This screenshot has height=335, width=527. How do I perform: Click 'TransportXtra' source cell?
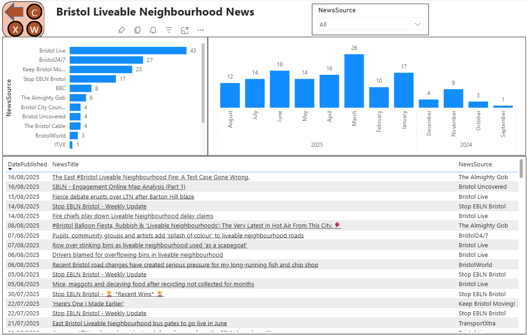point(477,324)
